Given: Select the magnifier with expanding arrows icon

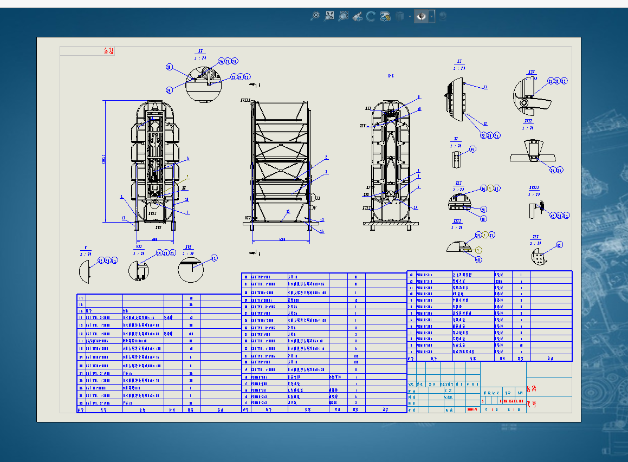Looking at the screenshot, I should [329, 16].
